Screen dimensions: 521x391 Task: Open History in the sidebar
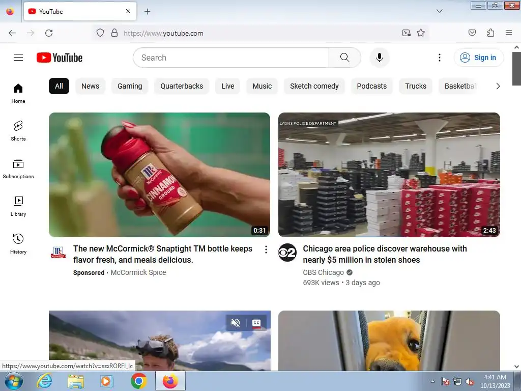coord(18,244)
